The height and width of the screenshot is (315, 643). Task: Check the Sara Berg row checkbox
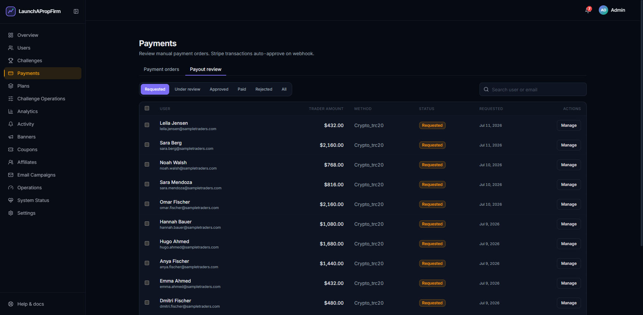(147, 144)
